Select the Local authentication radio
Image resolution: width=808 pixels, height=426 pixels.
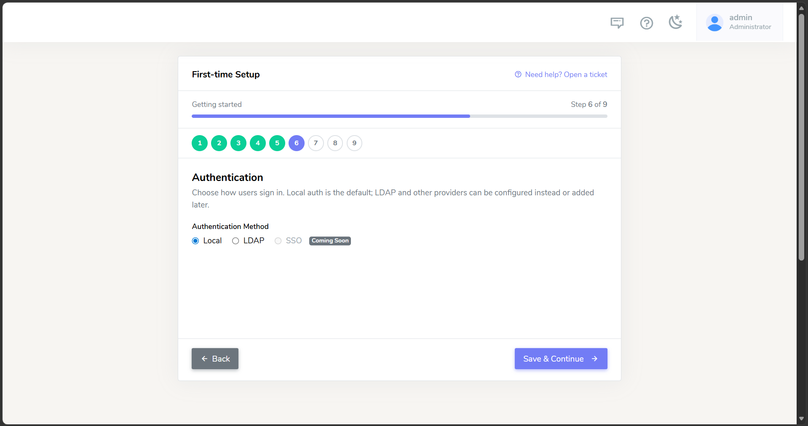[x=195, y=241]
